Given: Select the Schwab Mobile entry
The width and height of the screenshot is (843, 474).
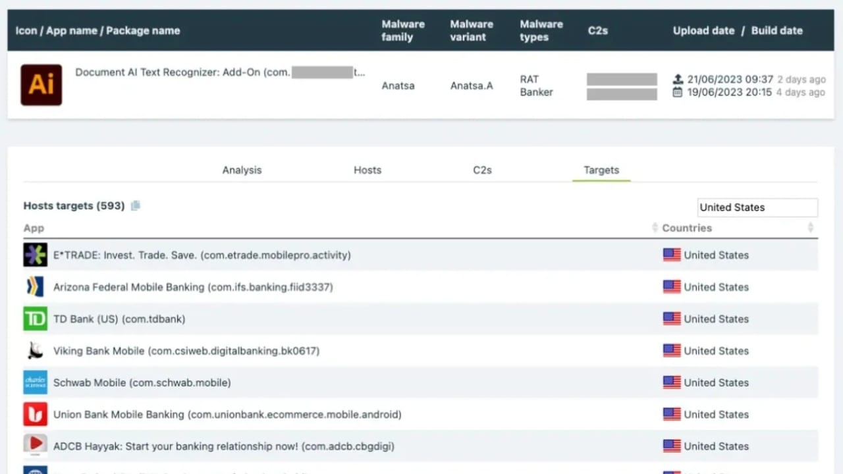Looking at the screenshot, I should click(142, 382).
